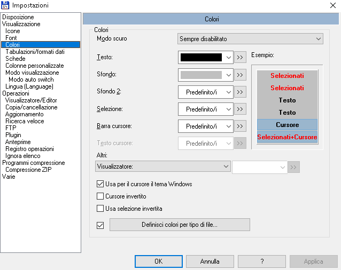
Task: Click the Annulla button
Action: point(210,261)
